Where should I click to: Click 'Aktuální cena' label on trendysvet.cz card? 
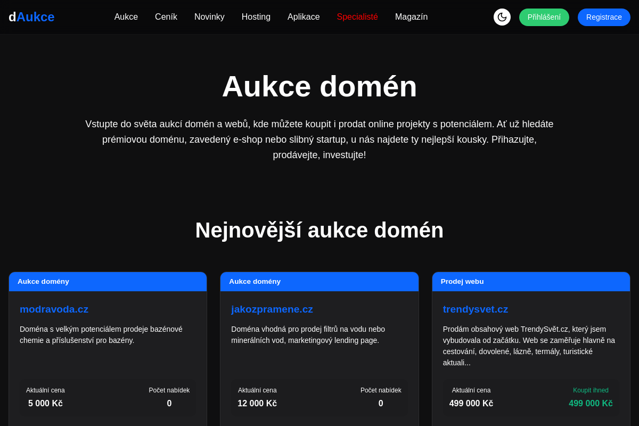coord(471,390)
